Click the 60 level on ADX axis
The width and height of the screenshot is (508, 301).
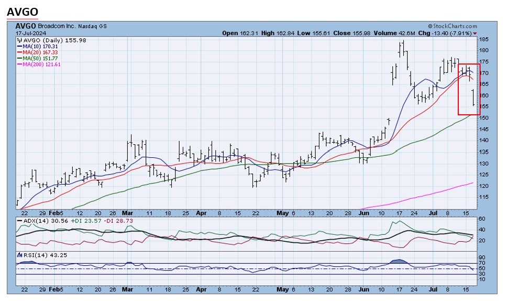pyautogui.click(x=482, y=219)
